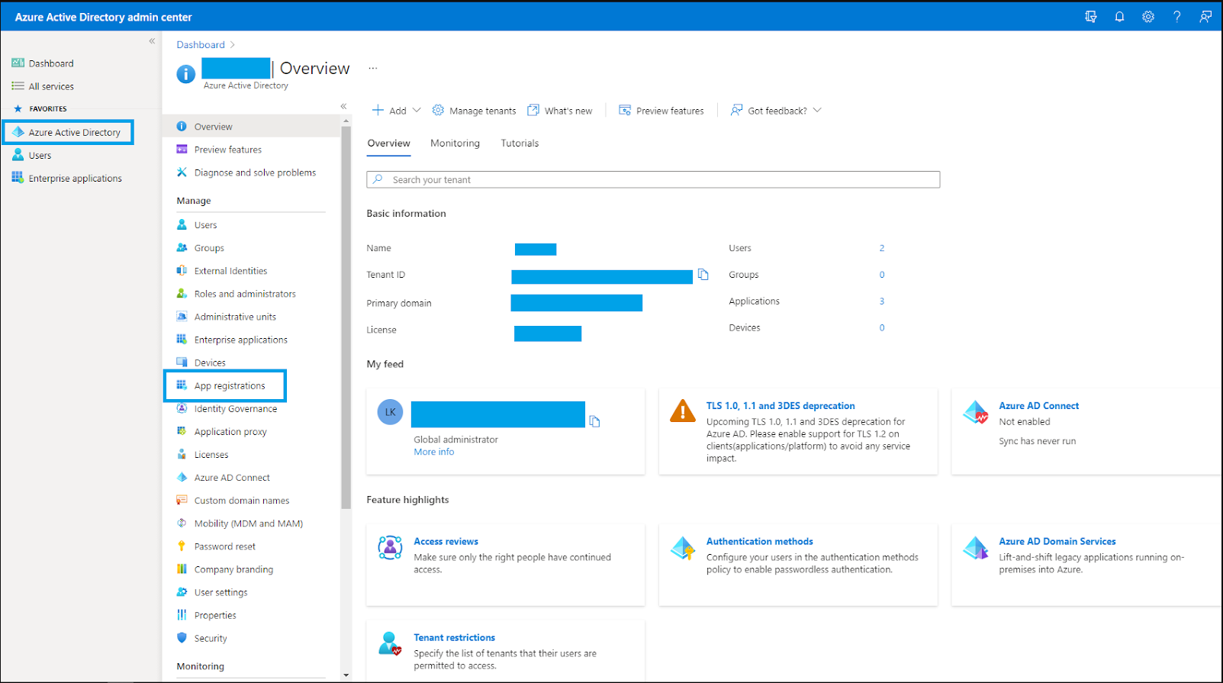Click Password reset key icon

[182, 546]
